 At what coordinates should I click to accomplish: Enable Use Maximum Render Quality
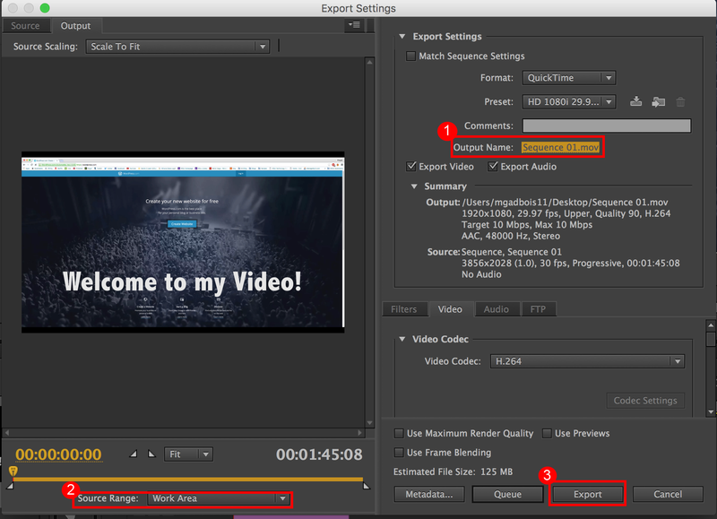401,434
